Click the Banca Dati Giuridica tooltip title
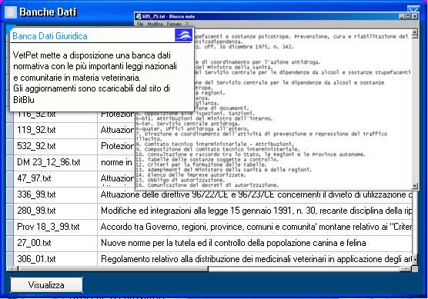This screenshot has height=299, width=428. point(50,36)
